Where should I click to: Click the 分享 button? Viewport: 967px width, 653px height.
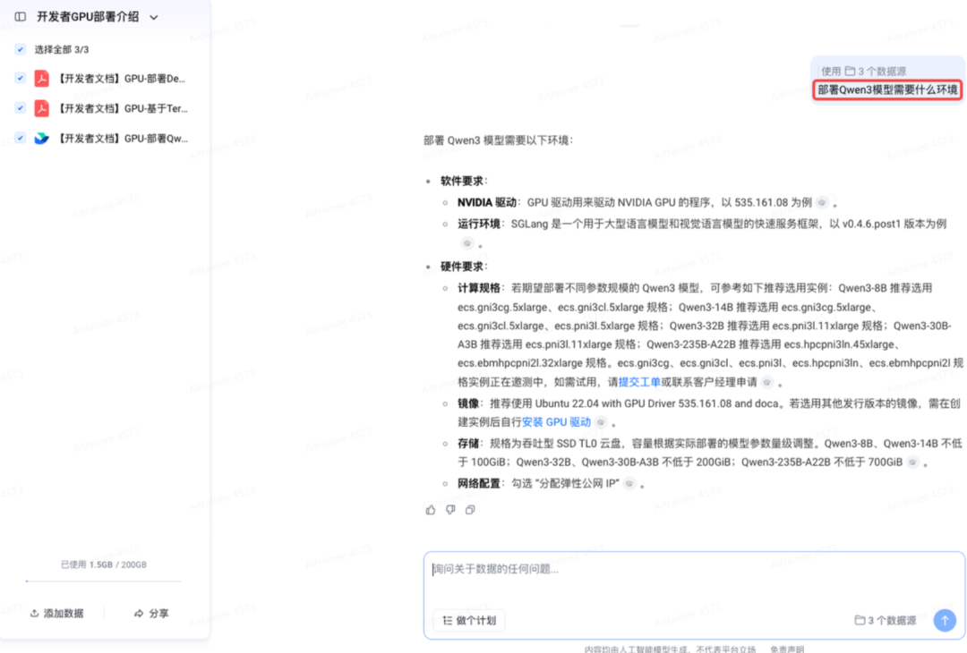click(151, 614)
